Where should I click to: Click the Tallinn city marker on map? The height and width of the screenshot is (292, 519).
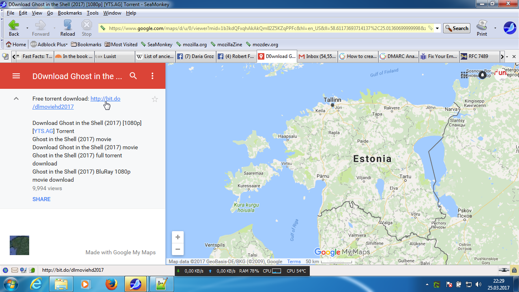[332, 105]
